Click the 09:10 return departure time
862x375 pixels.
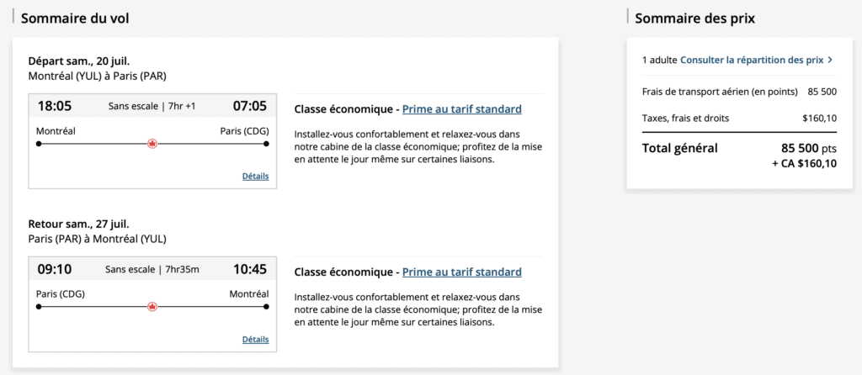55,269
